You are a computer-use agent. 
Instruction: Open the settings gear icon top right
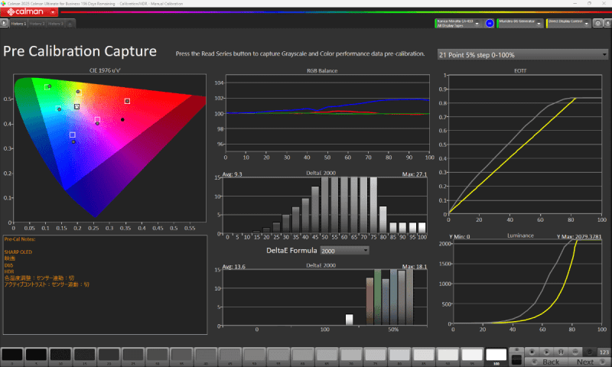tap(597, 24)
